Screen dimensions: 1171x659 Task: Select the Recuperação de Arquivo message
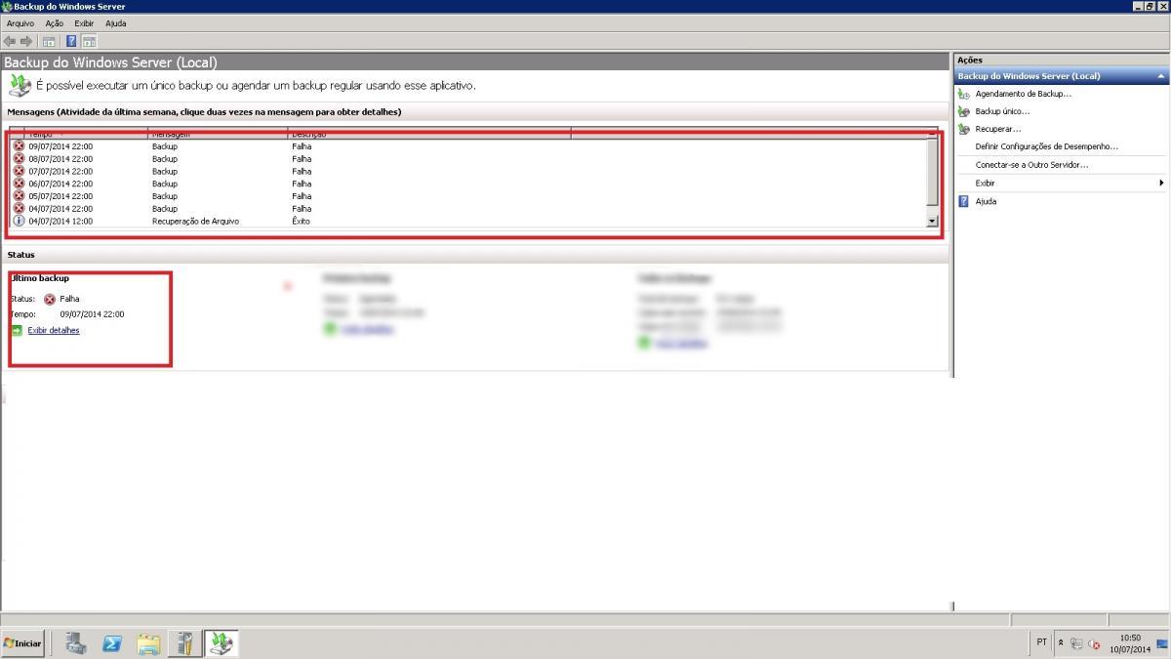(x=195, y=221)
